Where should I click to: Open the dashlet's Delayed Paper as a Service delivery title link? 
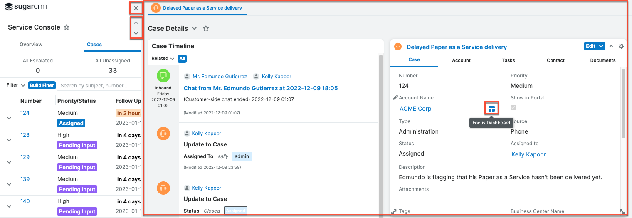[457, 47]
